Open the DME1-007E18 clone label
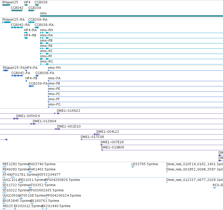The height and width of the screenshot is (210, 223). 112,142
